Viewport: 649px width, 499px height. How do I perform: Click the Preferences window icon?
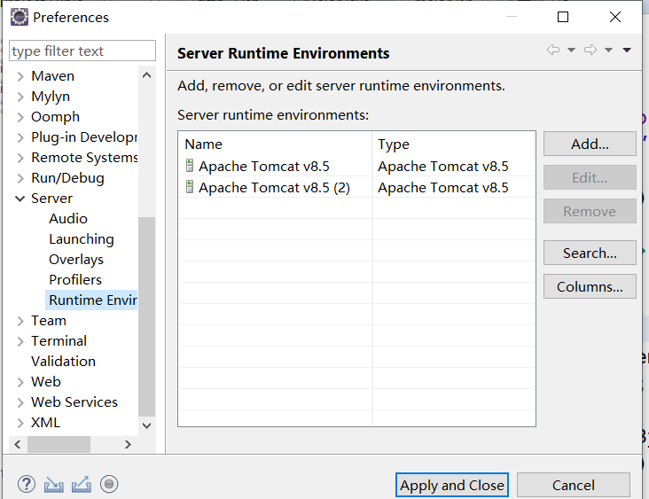(x=19, y=18)
